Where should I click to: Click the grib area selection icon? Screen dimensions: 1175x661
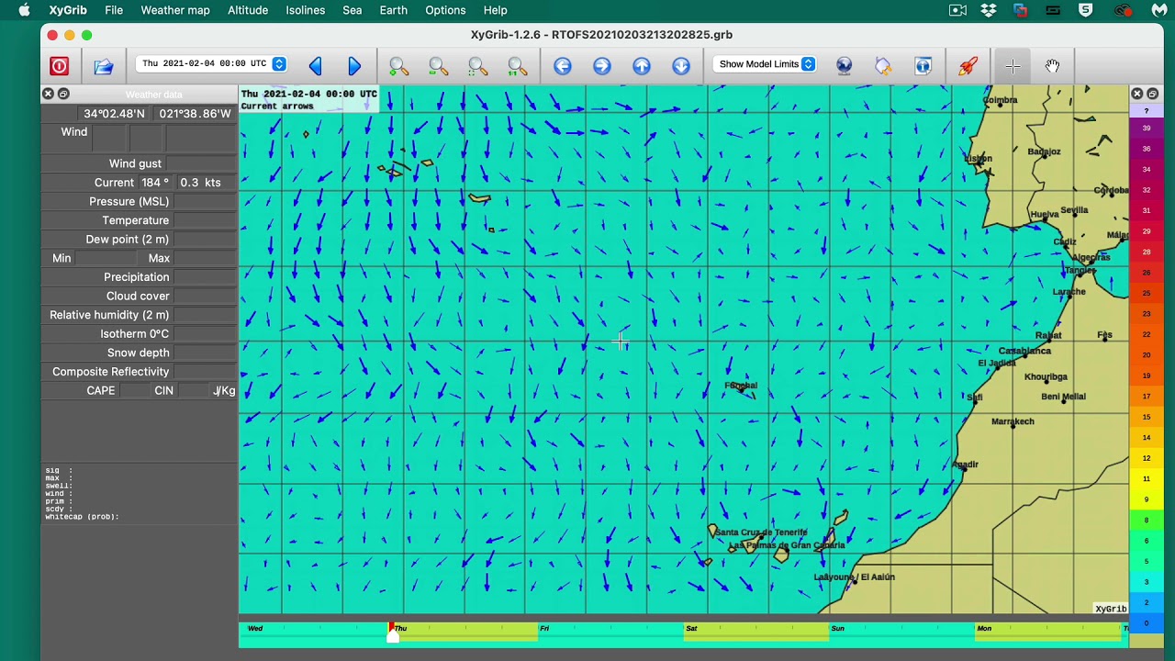click(883, 66)
